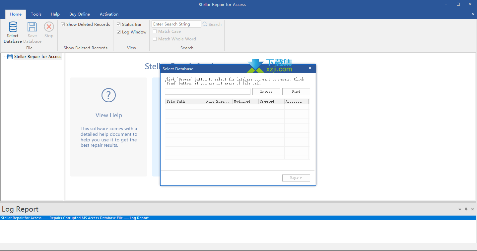Screen dimensions: 477x251
Task: Click the Select Database icon
Action: coord(13,27)
